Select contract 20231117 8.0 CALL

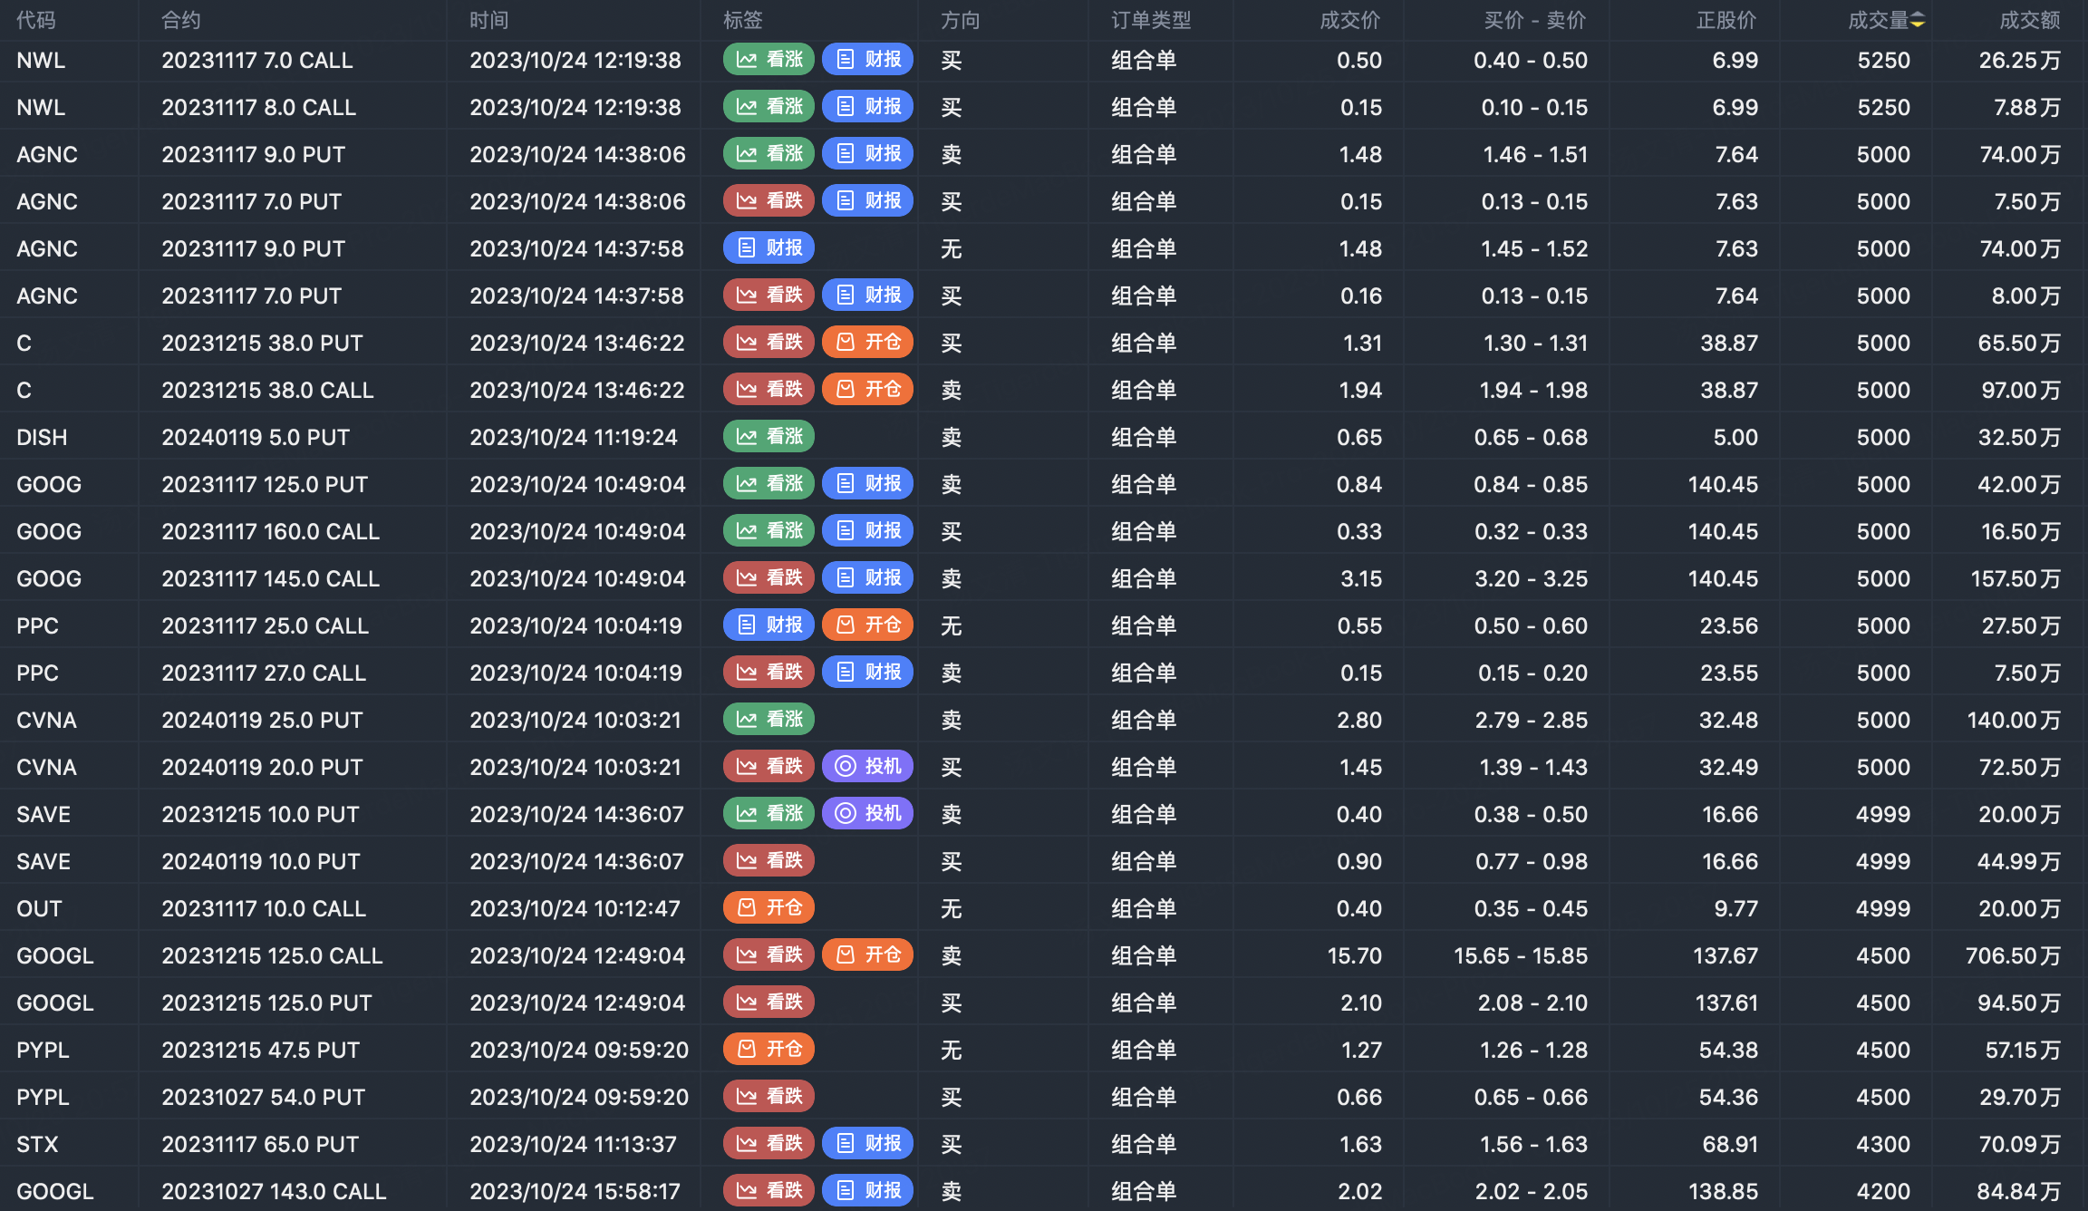258,108
